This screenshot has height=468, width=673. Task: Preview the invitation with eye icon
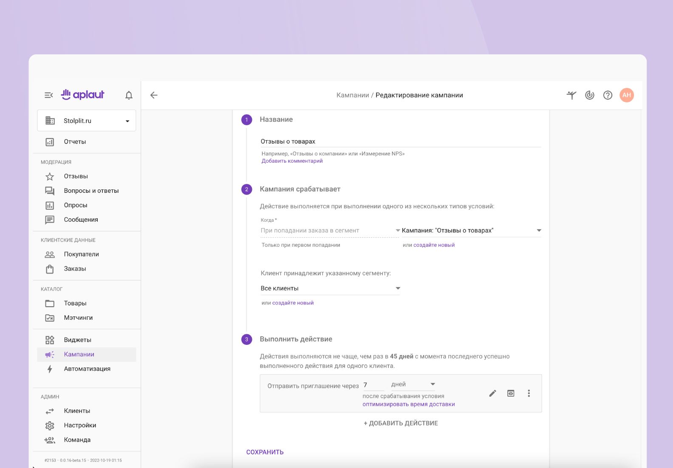coord(511,393)
